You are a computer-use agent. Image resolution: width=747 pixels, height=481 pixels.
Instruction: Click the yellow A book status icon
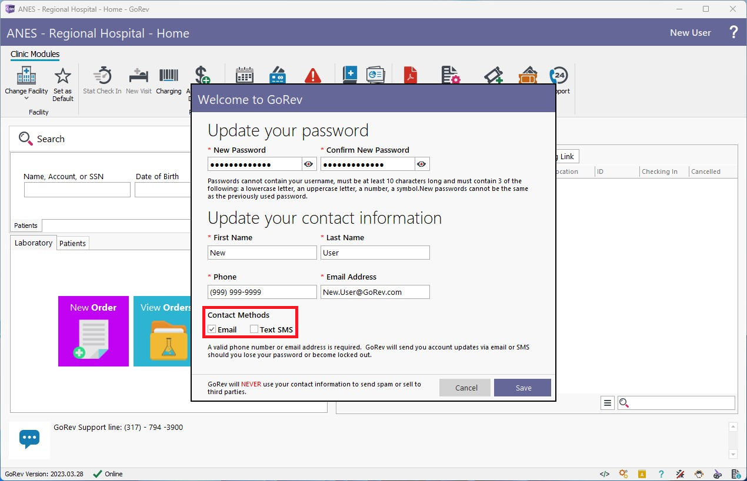point(642,474)
